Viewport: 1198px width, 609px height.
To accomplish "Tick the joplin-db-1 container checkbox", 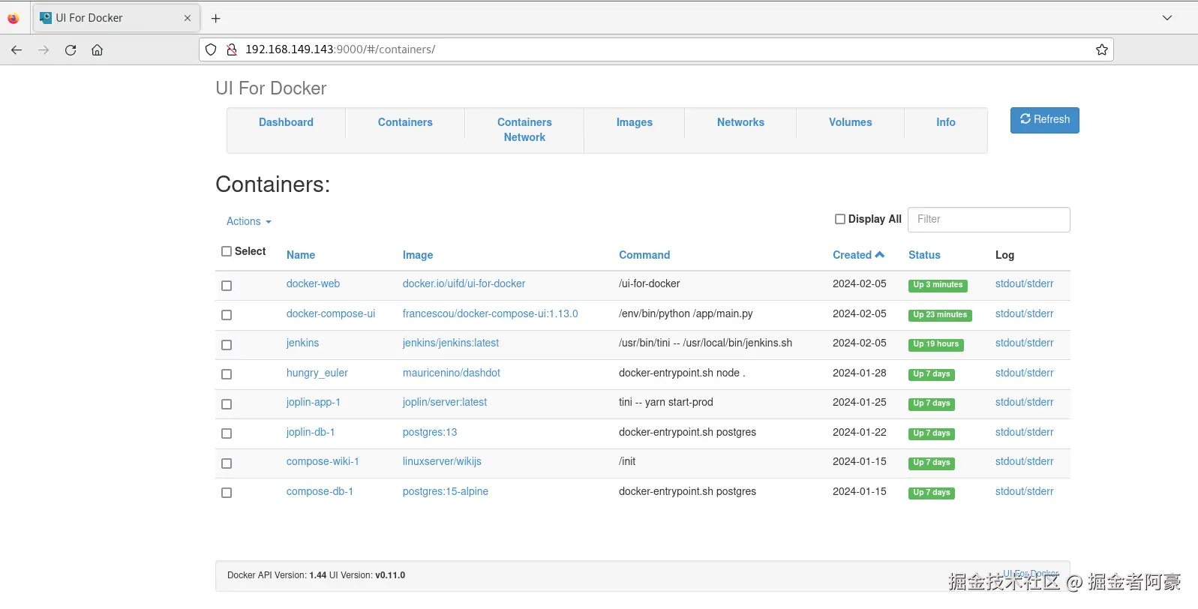I will (x=227, y=433).
